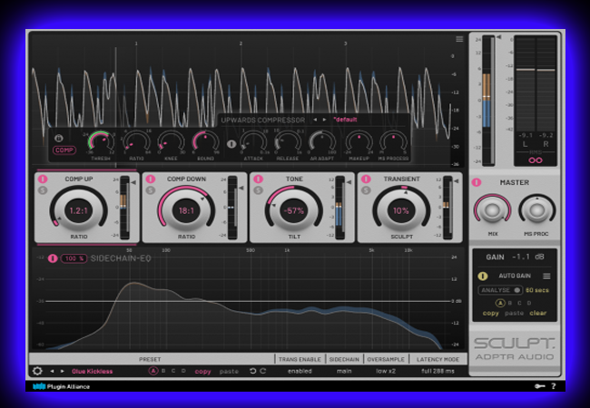The width and height of the screenshot is (590, 408).
Task: Solo the Comp Up module
Action: tap(43, 190)
